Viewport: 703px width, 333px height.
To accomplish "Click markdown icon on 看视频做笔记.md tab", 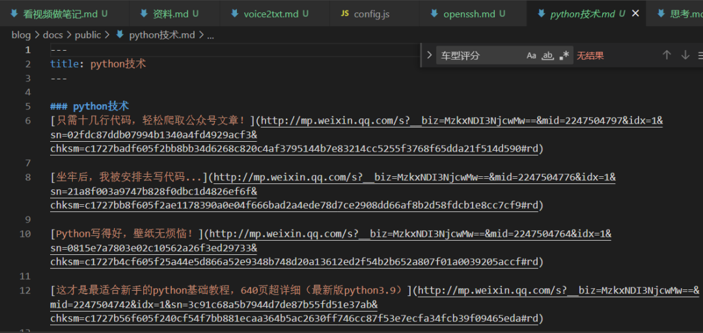I will 14,14.
